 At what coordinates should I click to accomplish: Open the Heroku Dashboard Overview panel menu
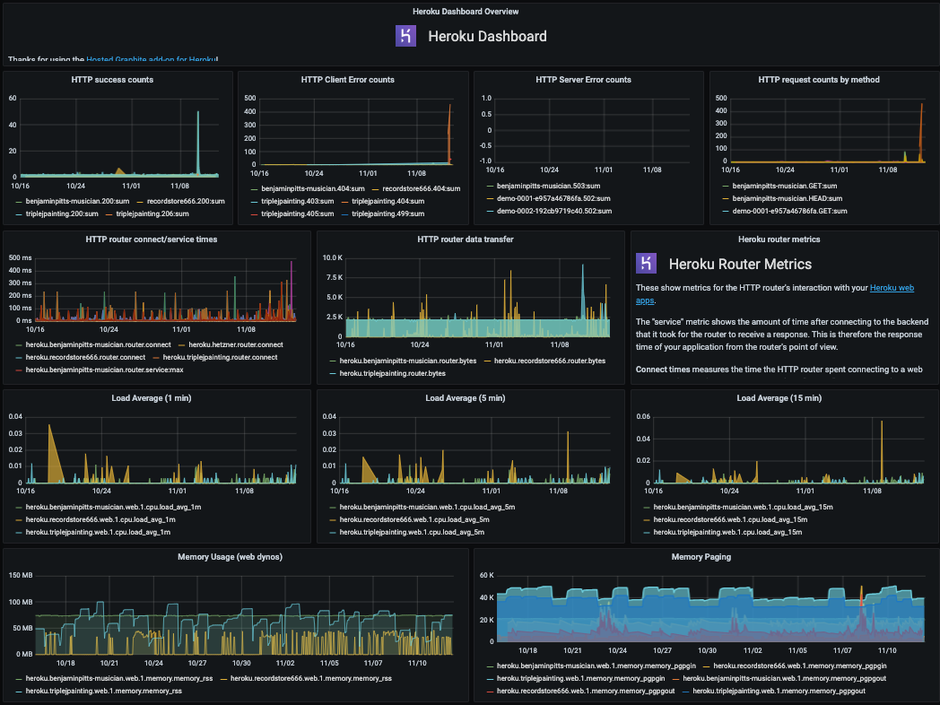[466, 12]
